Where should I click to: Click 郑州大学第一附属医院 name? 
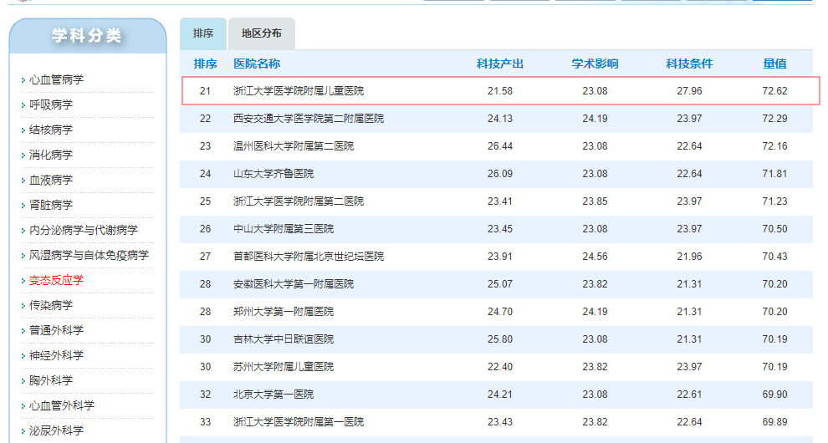click(284, 312)
